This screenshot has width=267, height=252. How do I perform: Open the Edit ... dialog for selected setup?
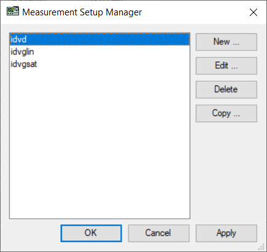click(226, 66)
